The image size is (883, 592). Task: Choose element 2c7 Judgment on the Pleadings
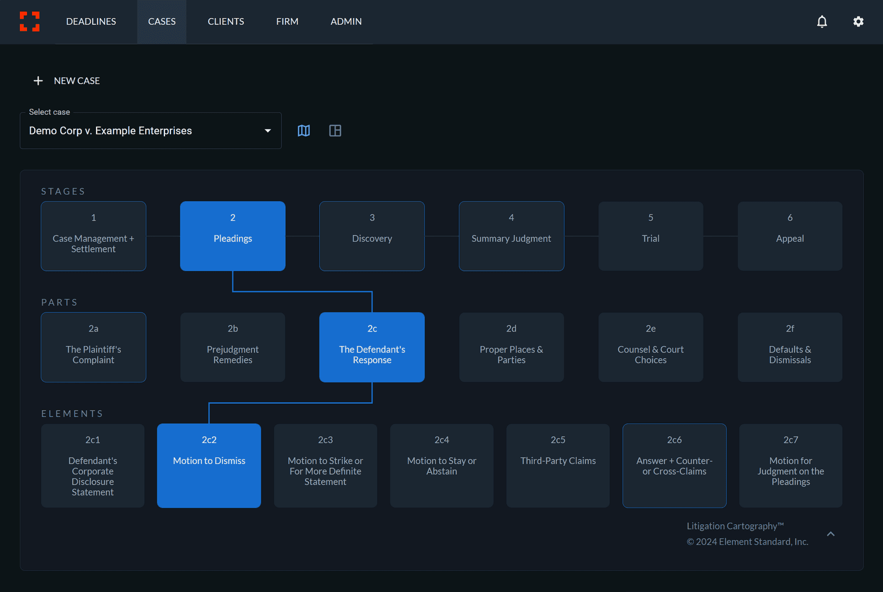point(791,466)
